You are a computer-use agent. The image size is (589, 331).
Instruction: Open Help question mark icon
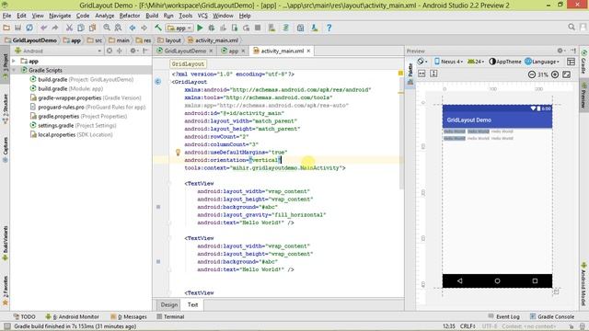[x=329, y=28]
